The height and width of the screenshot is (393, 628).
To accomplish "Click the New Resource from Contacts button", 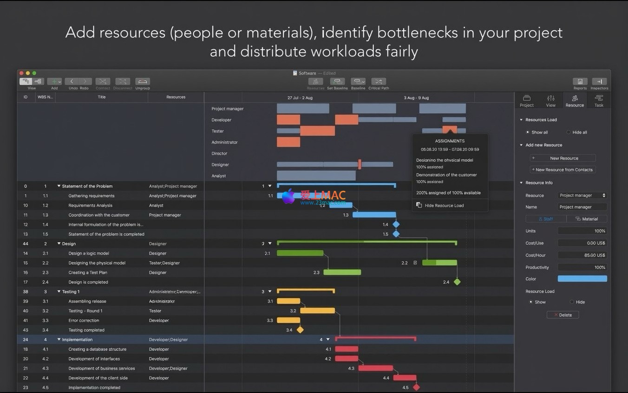I will pyautogui.click(x=563, y=170).
